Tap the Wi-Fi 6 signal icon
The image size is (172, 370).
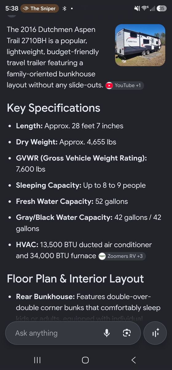144,8
